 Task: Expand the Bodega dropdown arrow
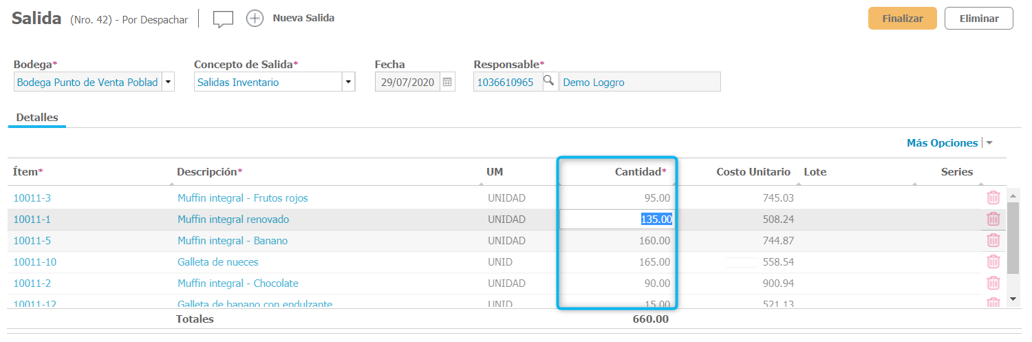point(168,83)
